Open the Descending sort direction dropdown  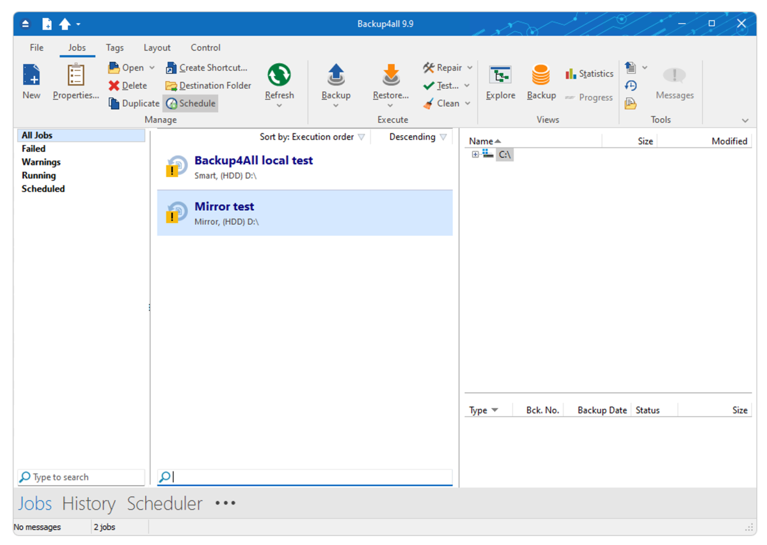pyautogui.click(x=418, y=137)
